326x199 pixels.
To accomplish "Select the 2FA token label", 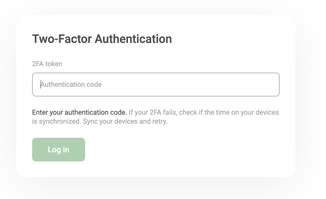I will click(47, 64).
